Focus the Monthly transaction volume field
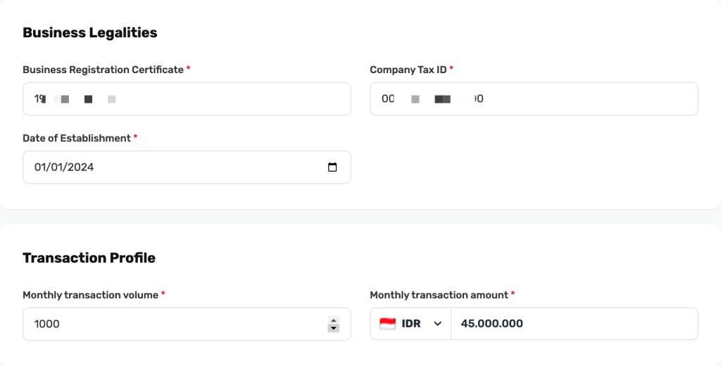721x365 pixels. point(187,324)
